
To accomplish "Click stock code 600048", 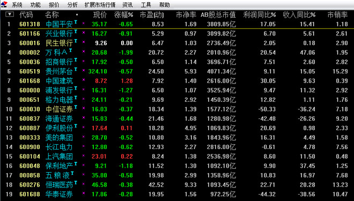I will coord(29,166).
